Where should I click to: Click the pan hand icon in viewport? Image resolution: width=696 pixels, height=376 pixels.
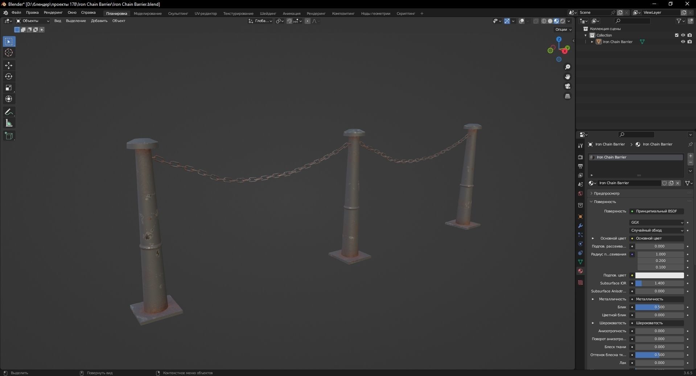click(568, 77)
